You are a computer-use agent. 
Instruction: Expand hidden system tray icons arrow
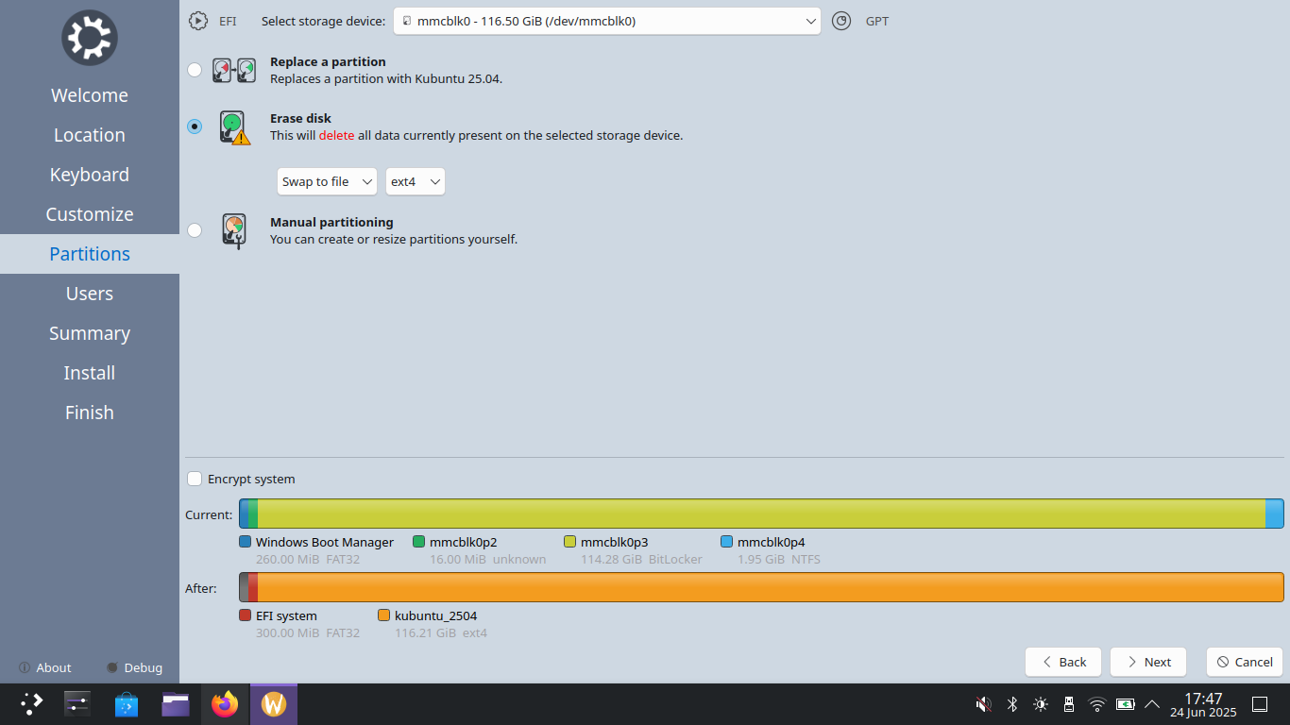coord(1152,704)
